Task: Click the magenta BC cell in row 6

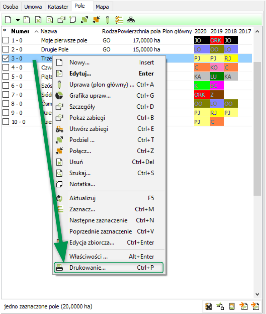Action: pyautogui.click(x=217, y=85)
